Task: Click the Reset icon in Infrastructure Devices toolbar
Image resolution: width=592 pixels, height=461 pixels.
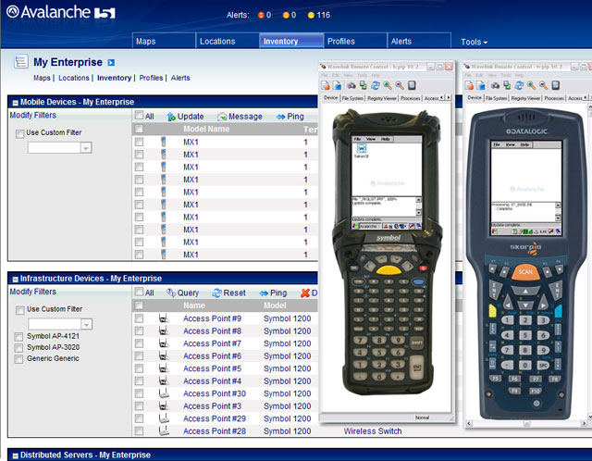Action: click(x=216, y=293)
